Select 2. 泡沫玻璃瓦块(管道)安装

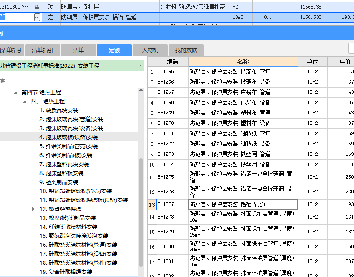[71, 119]
